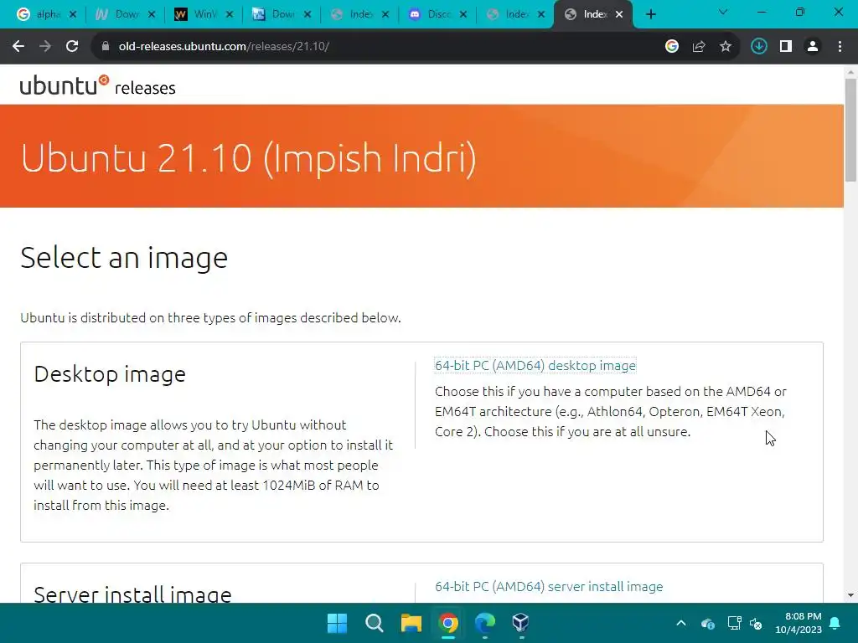Open the clock showing 8:08 PM
This screenshot has width=858, height=643.
click(799, 623)
